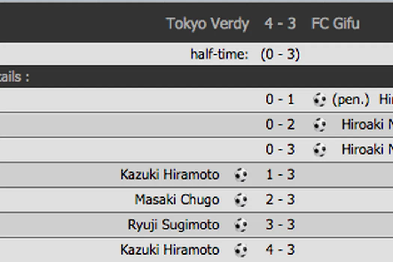Open the FC Gifu team name
Viewport: 393px width, 262px height.
(x=335, y=24)
